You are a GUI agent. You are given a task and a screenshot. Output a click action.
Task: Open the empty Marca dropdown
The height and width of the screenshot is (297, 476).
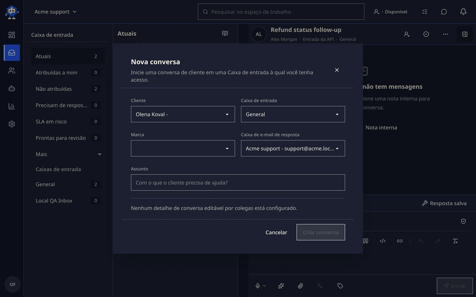point(183,148)
